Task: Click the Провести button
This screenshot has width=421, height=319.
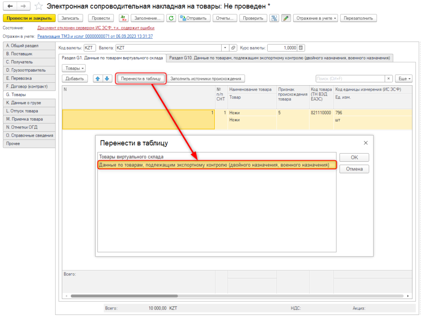Action: pos(101,18)
